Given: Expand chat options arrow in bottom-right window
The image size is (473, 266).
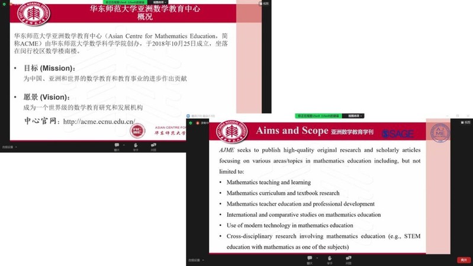Looking at the screenshot, I should [x=317, y=258].
